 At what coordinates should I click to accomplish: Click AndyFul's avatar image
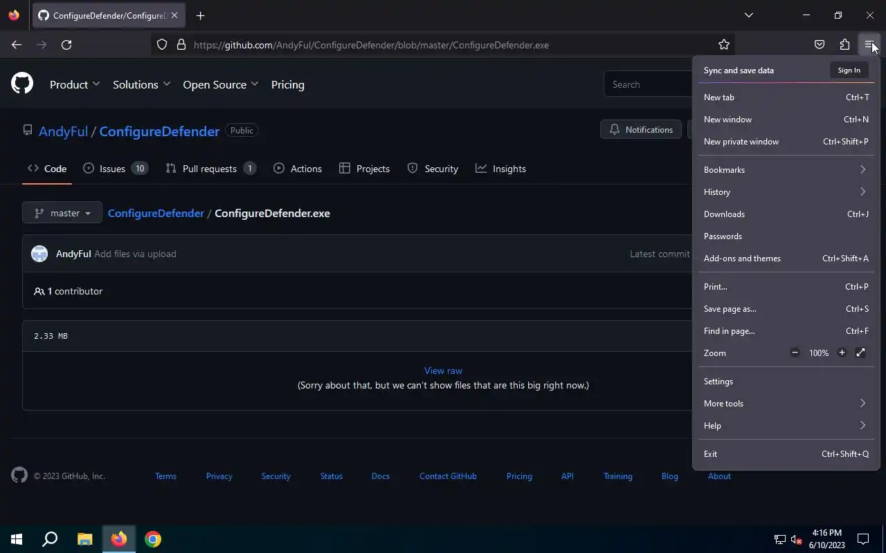pyautogui.click(x=39, y=254)
